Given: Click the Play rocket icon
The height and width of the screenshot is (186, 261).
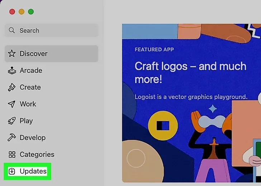Looking at the screenshot, I should (11, 121).
